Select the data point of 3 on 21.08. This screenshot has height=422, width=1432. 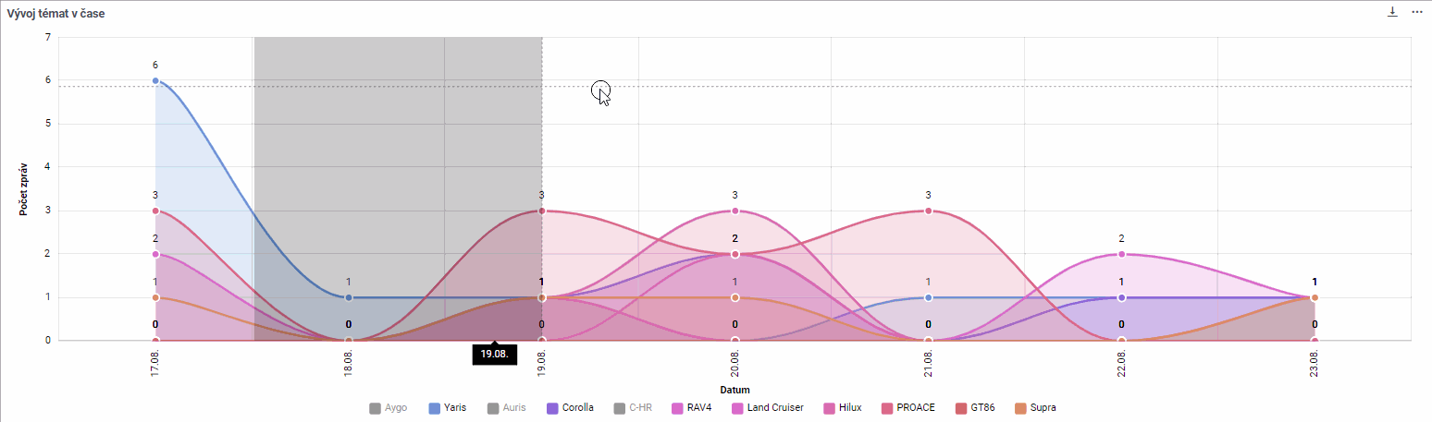click(x=929, y=211)
